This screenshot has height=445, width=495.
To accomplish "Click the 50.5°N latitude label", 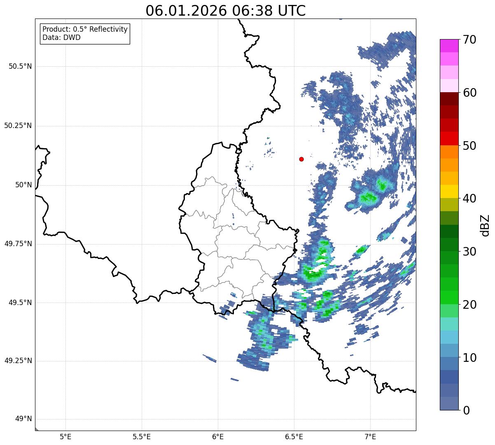I will click(x=20, y=66).
